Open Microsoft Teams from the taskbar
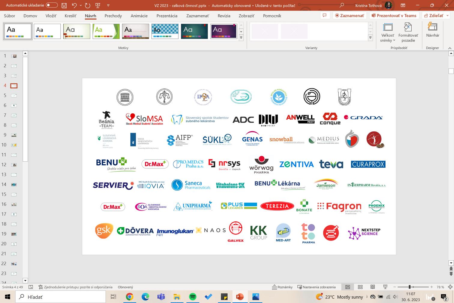The image size is (454, 303). click(x=161, y=297)
